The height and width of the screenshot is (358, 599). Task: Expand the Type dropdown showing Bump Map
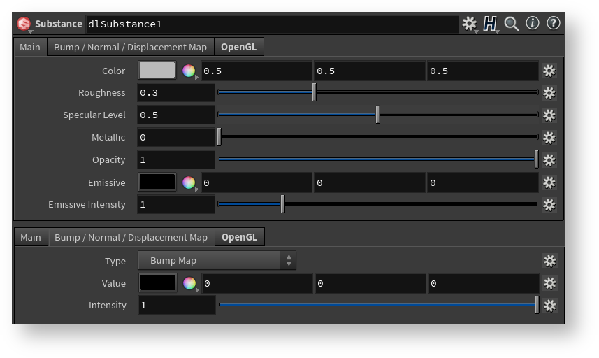pos(217,261)
